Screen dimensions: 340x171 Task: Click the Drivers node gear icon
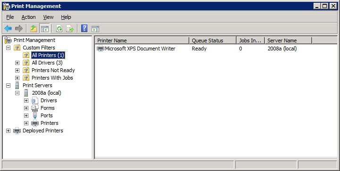click(34, 100)
